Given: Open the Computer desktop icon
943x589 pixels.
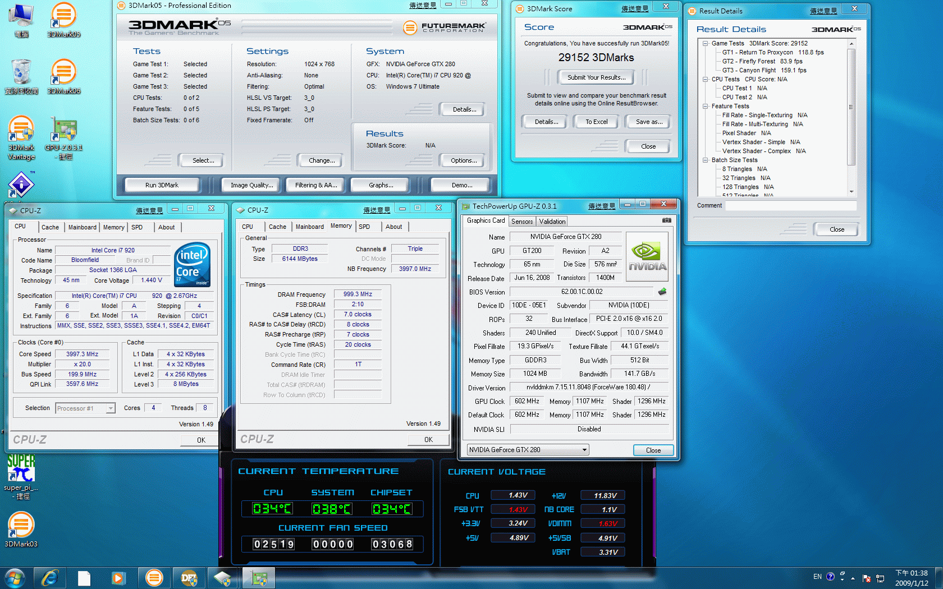Looking at the screenshot, I should (x=21, y=20).
